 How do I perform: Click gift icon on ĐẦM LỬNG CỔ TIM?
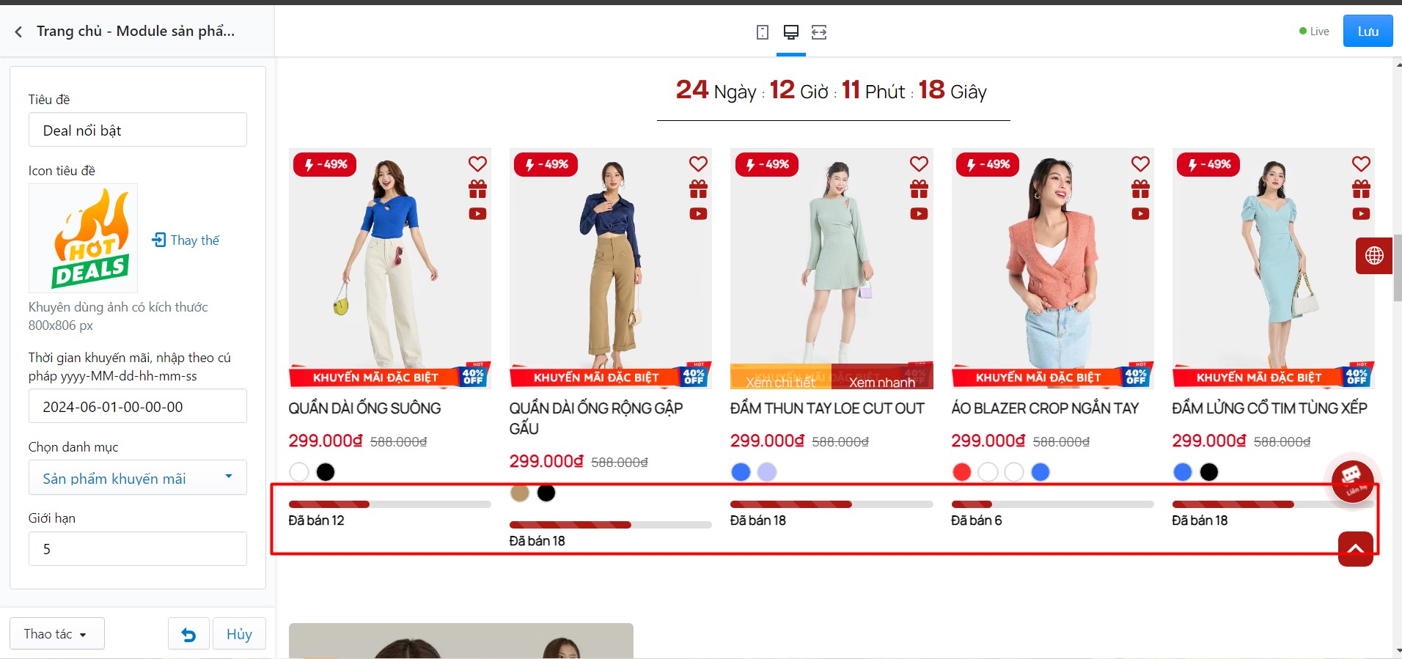click(x=1361, y=189)
